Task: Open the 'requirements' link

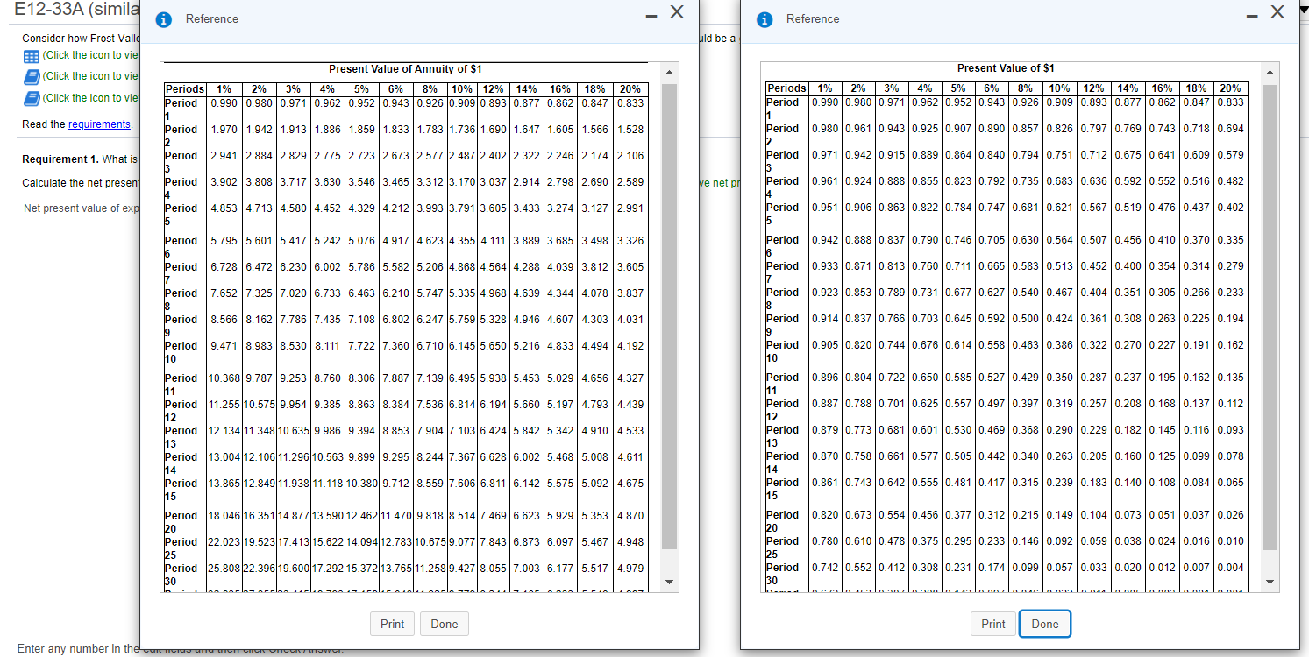Action: (x=99, y=124)
